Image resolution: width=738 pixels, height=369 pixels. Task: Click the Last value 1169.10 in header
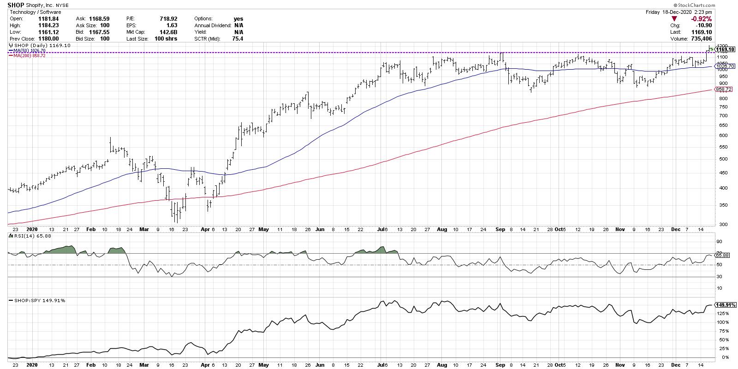click(702, 32)
